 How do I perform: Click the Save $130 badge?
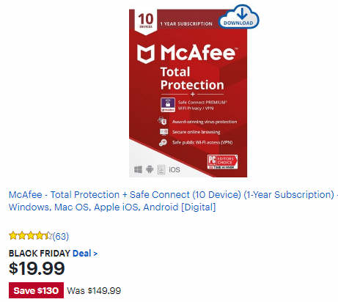point(36,290)
